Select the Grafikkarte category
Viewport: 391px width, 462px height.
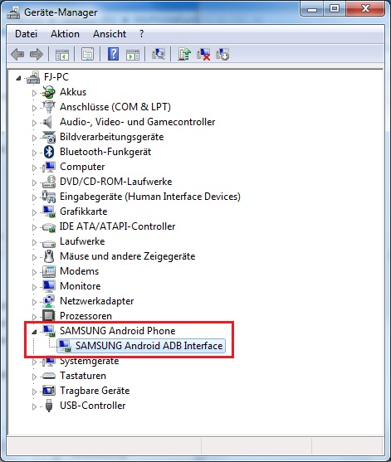84,212
